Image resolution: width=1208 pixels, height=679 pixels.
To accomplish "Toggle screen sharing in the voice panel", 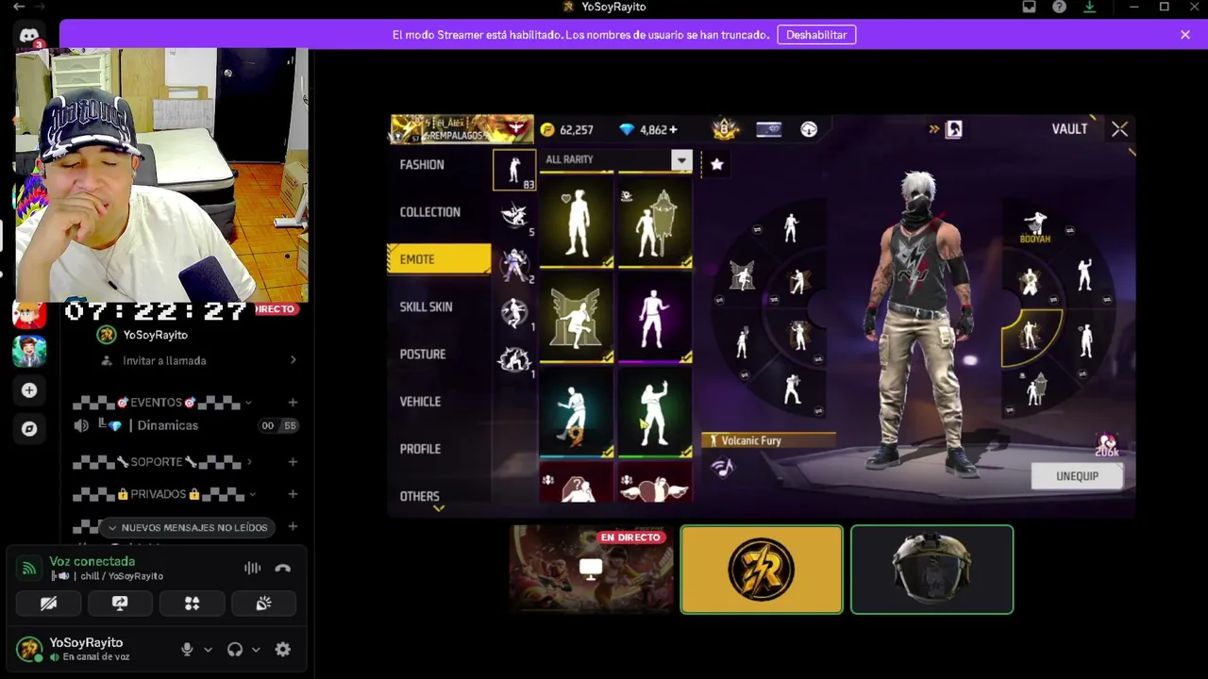I will (x=120, y=604).
